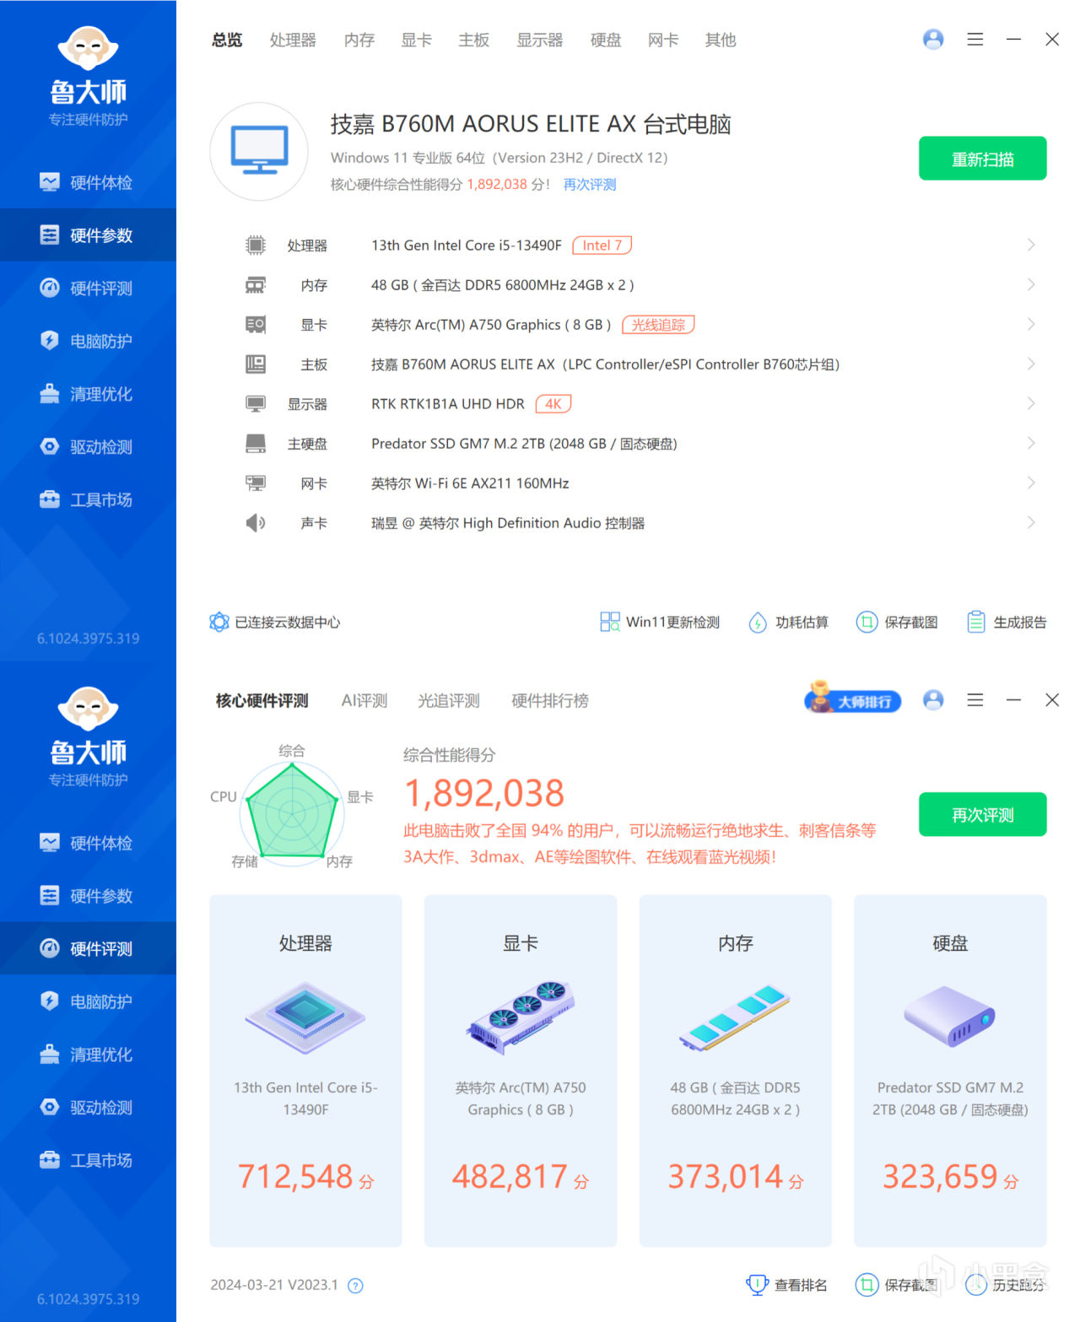Image resolution: width=1080 pixels, height=1322 pixels.
Task: Open 硬件参数 in the lower window sidebar
Action: tap(88, 896)
